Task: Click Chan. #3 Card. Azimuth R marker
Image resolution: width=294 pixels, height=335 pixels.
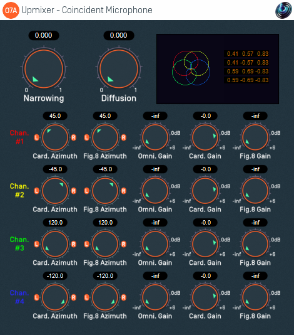Action: [74, 244]
